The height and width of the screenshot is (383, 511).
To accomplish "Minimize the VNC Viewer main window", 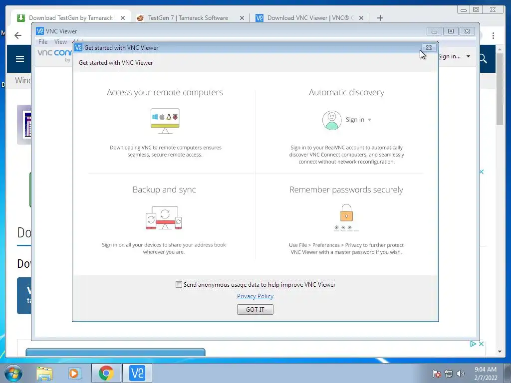I will point(435,31).
